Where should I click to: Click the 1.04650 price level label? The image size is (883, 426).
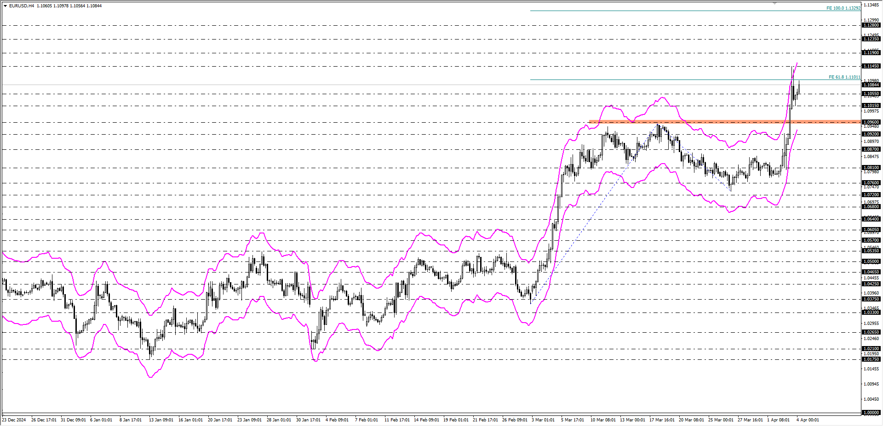click(871, 272)
